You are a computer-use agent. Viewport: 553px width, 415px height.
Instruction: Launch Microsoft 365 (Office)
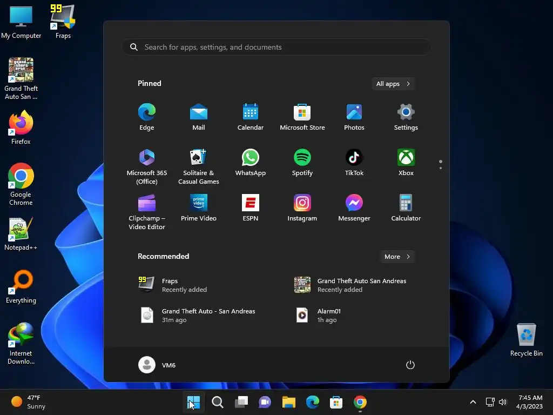point(147,166)
